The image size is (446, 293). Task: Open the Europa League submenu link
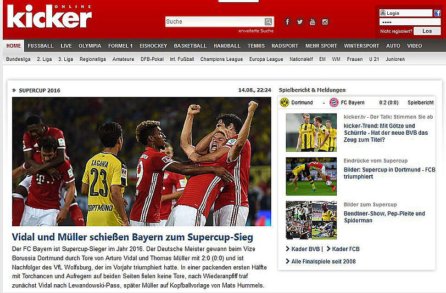[266, 59]
